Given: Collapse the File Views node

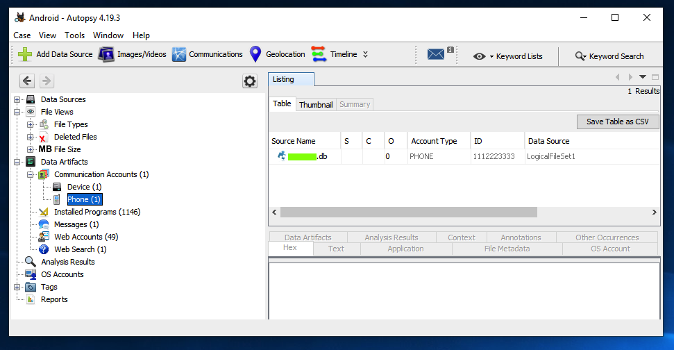Looking at the screenshot, I should (17, 112).
